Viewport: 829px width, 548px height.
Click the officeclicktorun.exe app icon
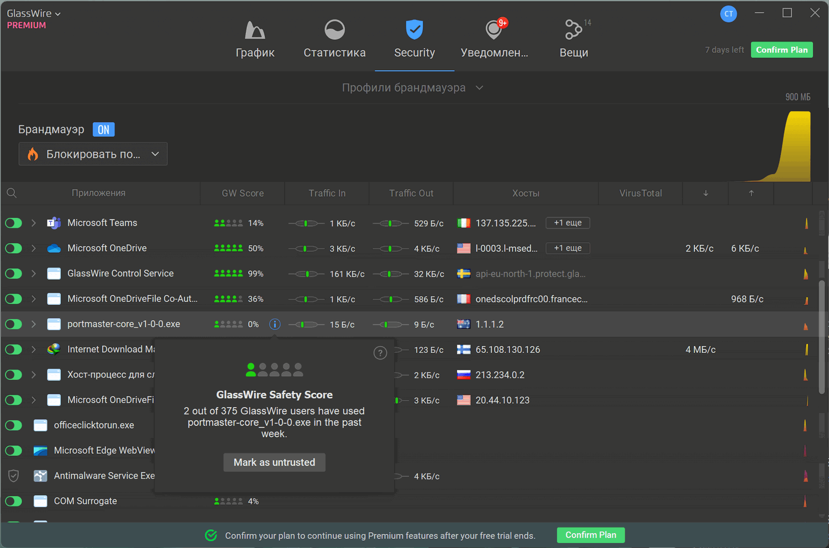click(x=40, y=425)
